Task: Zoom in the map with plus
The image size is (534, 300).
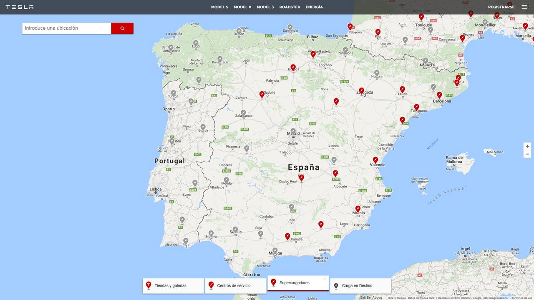Action: (527, 146)
